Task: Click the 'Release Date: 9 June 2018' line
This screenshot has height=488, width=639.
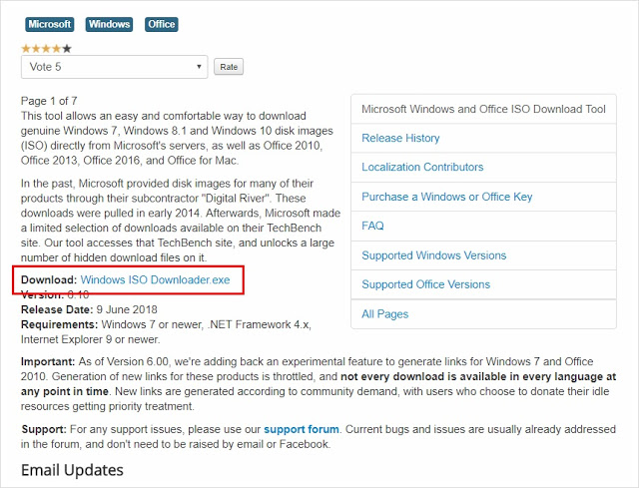Action: click(x=89, y=309)
